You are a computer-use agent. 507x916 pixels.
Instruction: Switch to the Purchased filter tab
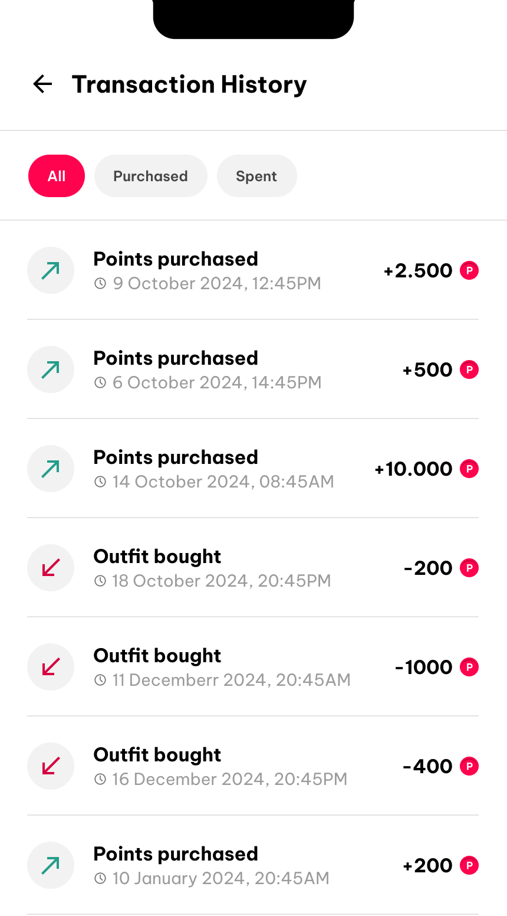pyautogui.click(x=150, y=176)
